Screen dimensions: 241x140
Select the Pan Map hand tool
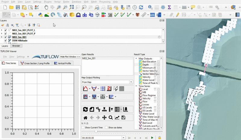46,7
